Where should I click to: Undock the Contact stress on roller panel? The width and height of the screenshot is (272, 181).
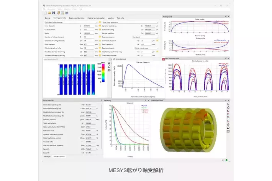click(x=226, y=58)
